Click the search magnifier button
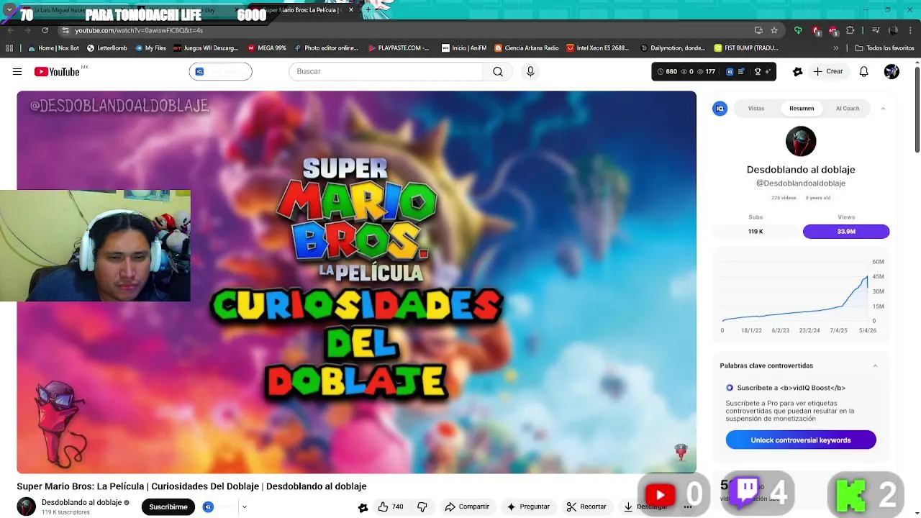This screenshot has height=518, width=921. click(x=498, y=71)
